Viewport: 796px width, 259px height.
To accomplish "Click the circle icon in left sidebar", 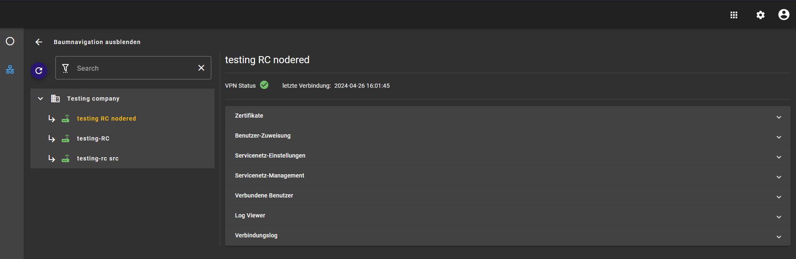I will point(10,41).
